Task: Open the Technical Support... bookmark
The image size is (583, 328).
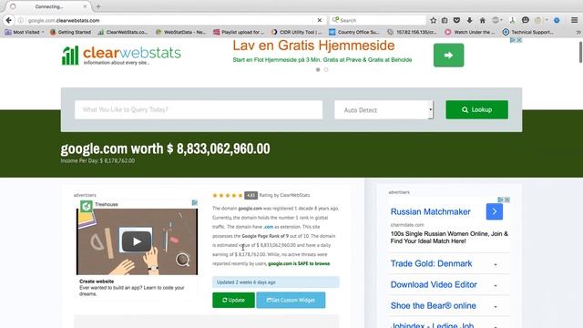Action: point(528,33)
